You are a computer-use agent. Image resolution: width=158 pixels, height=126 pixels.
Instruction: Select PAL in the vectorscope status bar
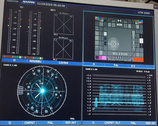click(50, 123)
